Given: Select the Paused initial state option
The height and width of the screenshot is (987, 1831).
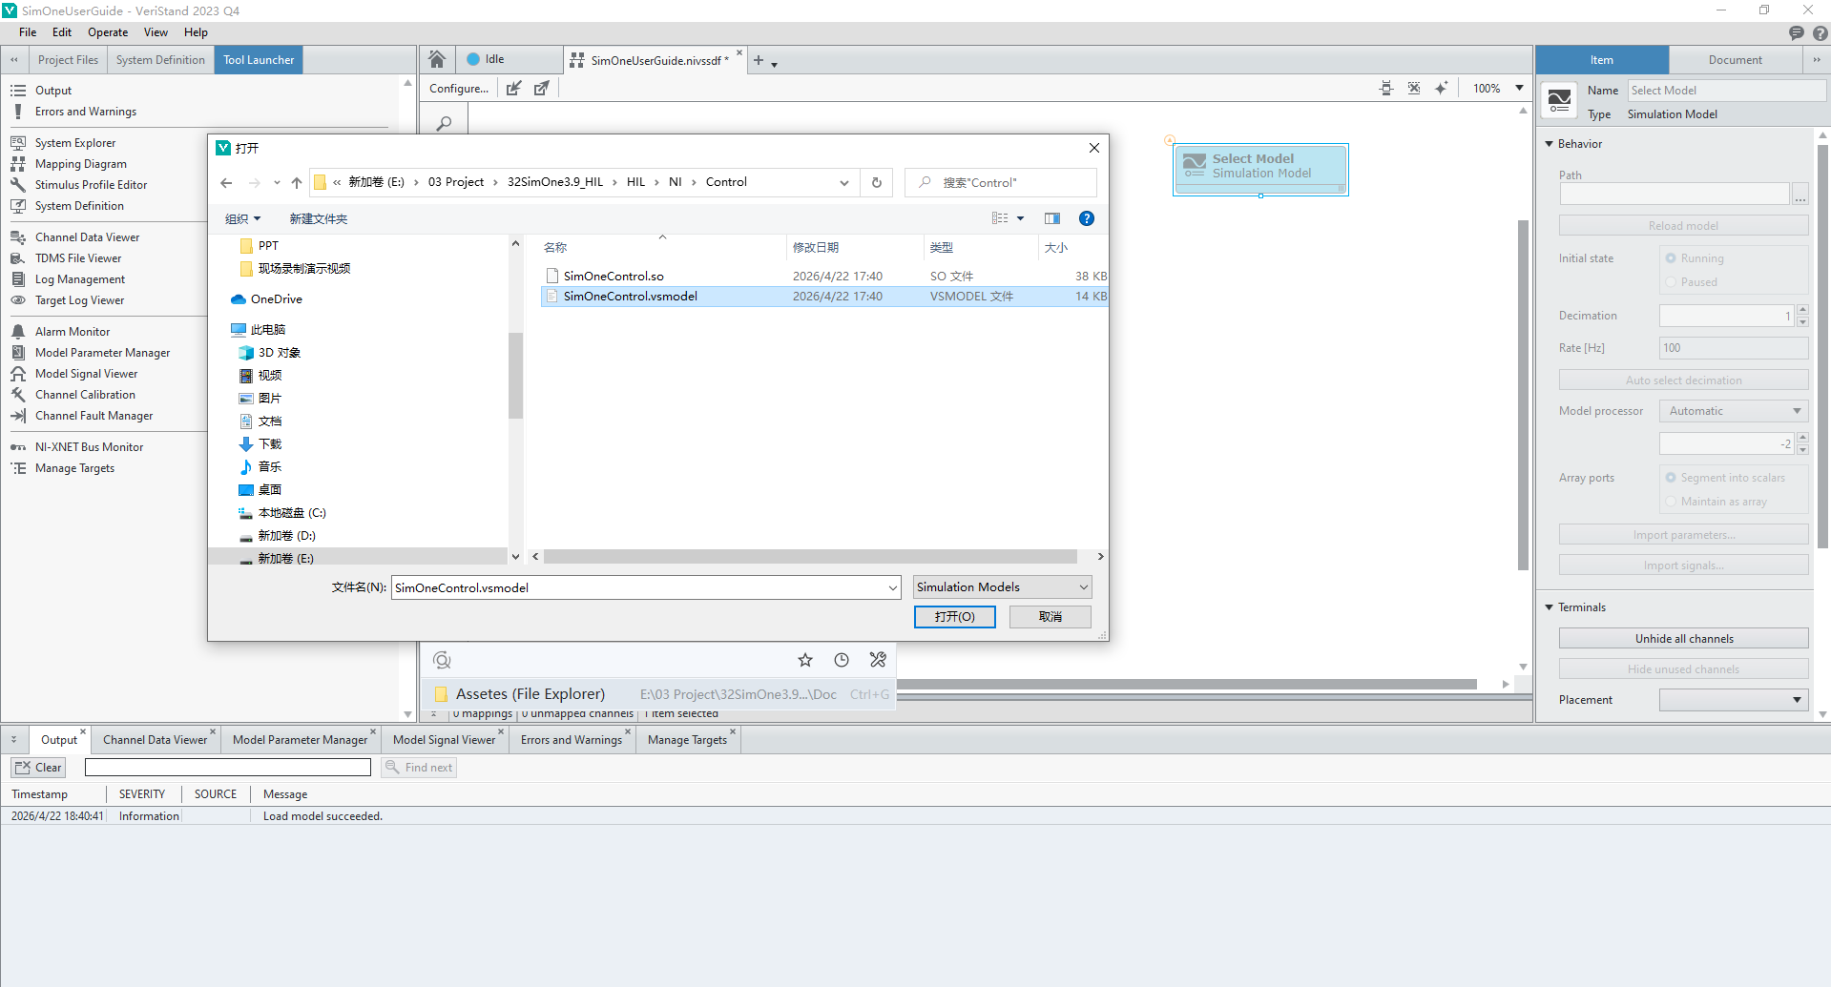Looking at the screenshot, I should pyautogui.click(x=1671, y=282).
